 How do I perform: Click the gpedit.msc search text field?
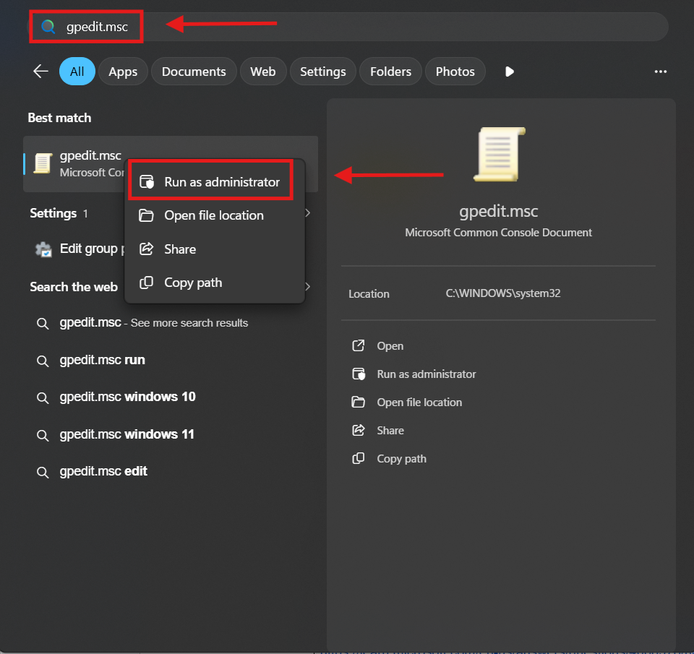[x=348, y=27]
